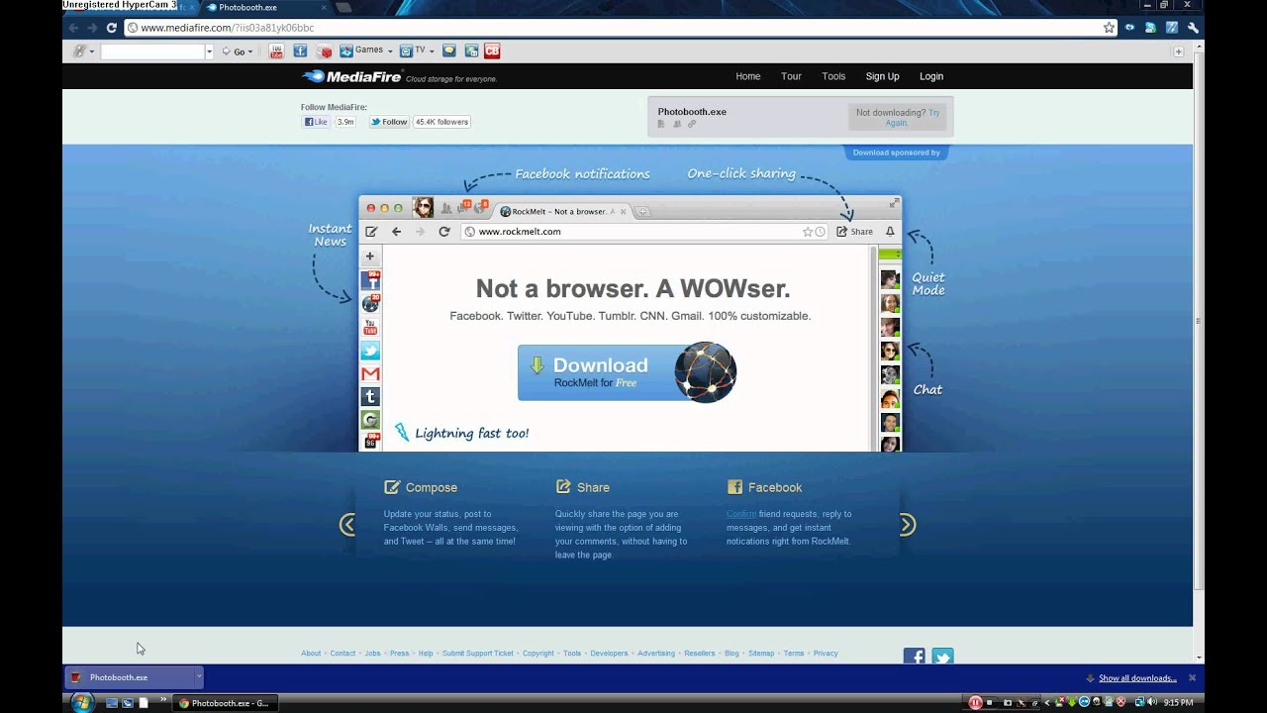Open the Submit Support Ticket footer link
Viewport: 1267px width, 713px height.
click(478, 654)
